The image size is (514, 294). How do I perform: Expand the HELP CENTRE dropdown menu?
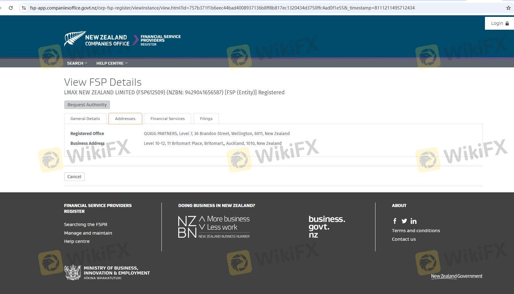point(112,63)
